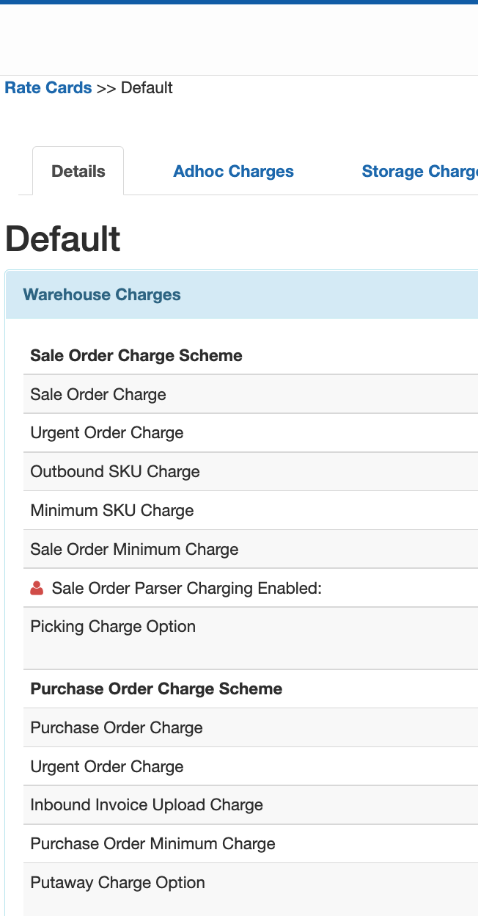Switch to the Adhoc Charges tab

233,172
